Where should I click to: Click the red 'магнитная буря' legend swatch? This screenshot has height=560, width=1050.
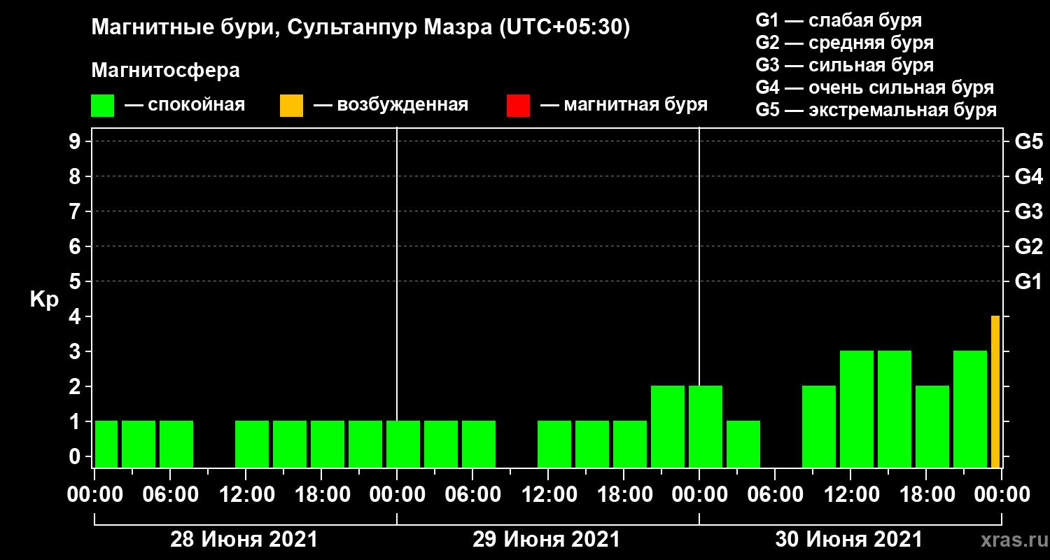pyautogui.click(x=519, y=106)
